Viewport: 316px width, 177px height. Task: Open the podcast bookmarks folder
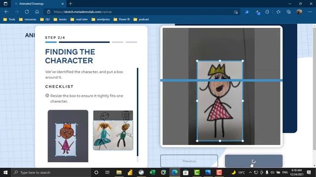(x=141, y=20)
